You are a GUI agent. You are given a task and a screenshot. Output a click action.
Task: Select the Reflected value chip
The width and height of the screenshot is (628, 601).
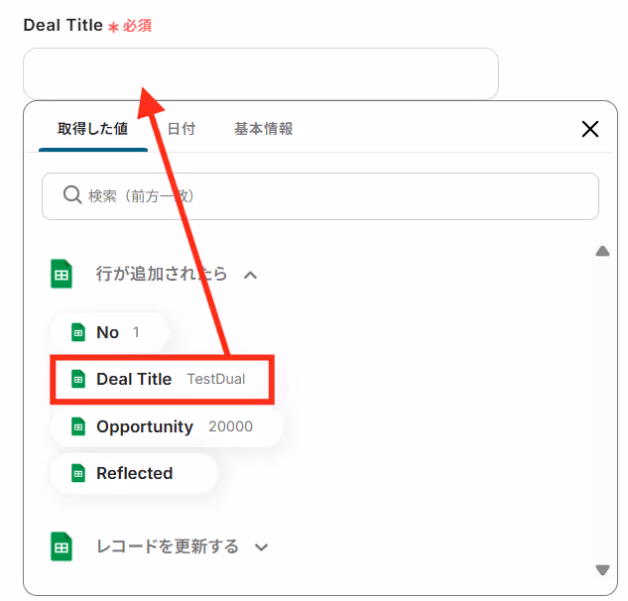coord(134,473)
